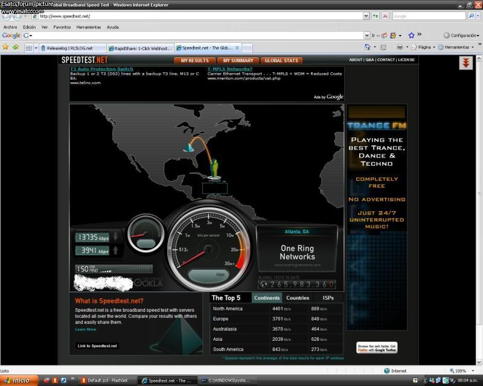483x386 pixels.
Task: Open the Quick Tabs list dropdown arrow
Action: [36, 48]
